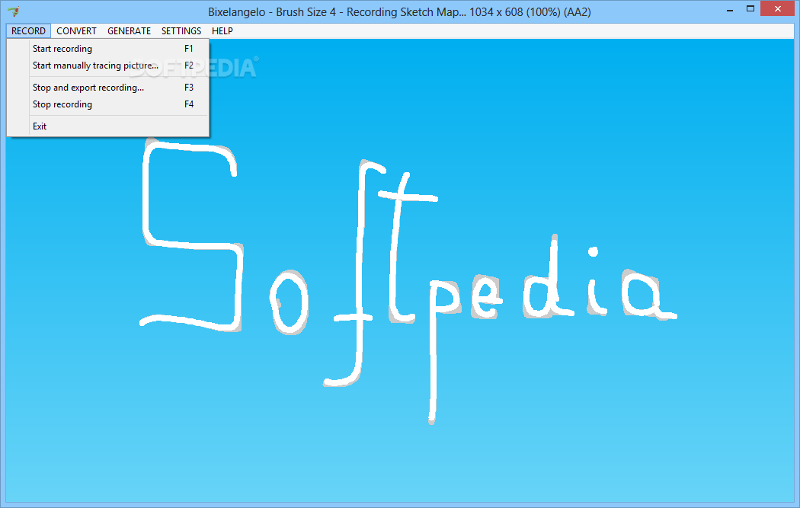Choose Stop and export recording...
800x508 pixels.
[108, 88]
